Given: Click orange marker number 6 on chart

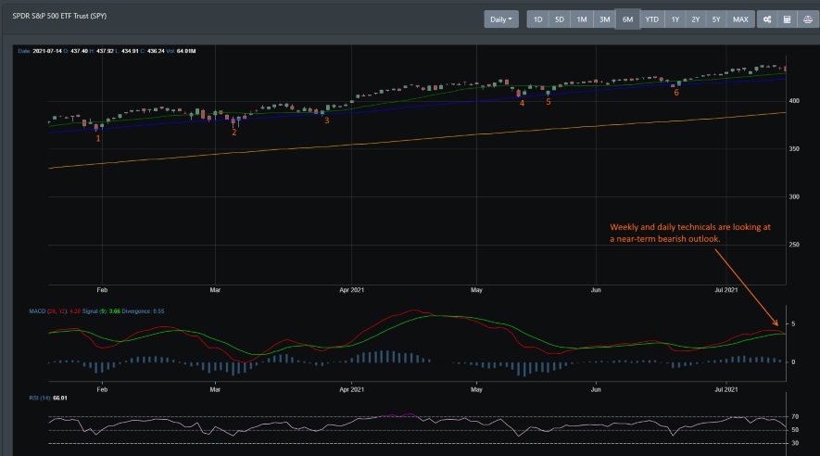Looking at the screenshot, I should coord(676,93).
